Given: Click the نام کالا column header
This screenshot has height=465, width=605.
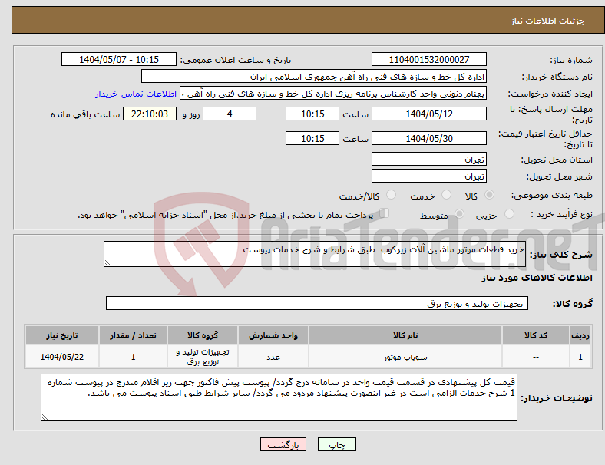Looking at the screenshot, I should tap(405, 335).
